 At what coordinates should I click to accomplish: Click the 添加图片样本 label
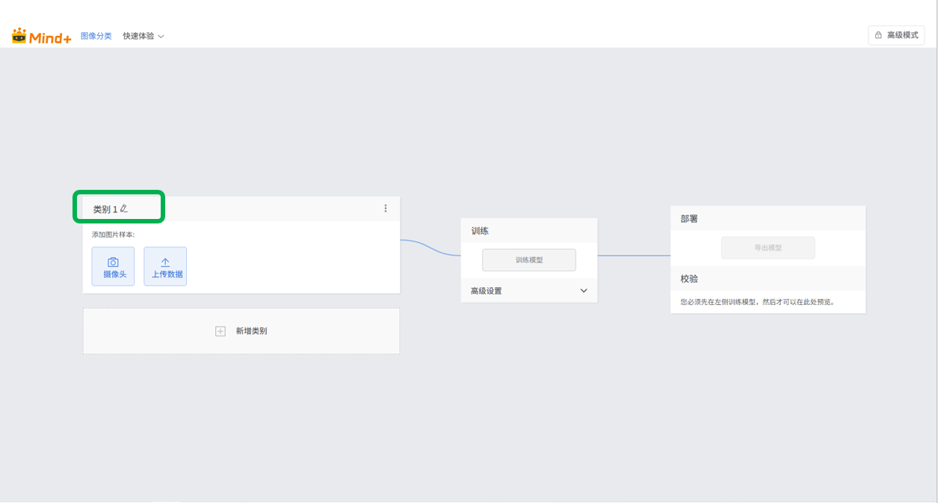click(113, 235)
